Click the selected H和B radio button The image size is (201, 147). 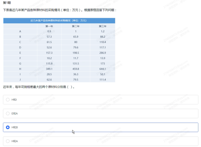(8, 127)
